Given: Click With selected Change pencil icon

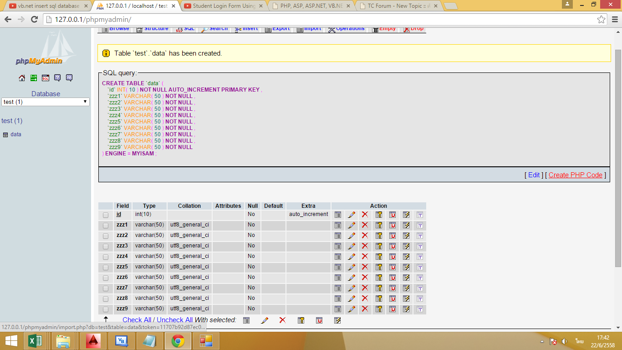Looking at the screenshot, I should pos(265,320).
